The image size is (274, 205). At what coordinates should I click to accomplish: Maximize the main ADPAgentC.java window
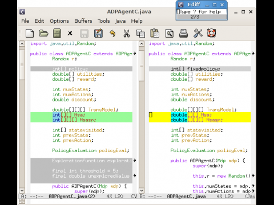[x=243, y=12]
